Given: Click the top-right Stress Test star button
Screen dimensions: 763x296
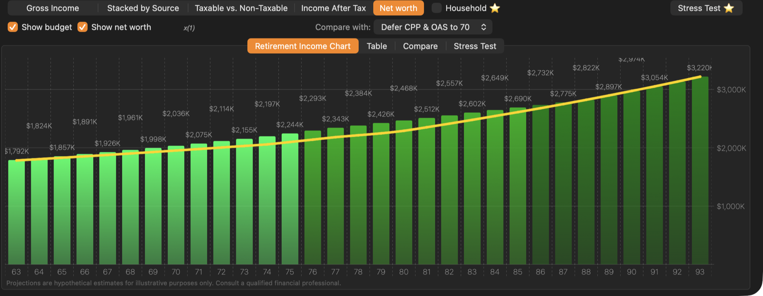Looking at the screenshot, I should coord(706,8).
